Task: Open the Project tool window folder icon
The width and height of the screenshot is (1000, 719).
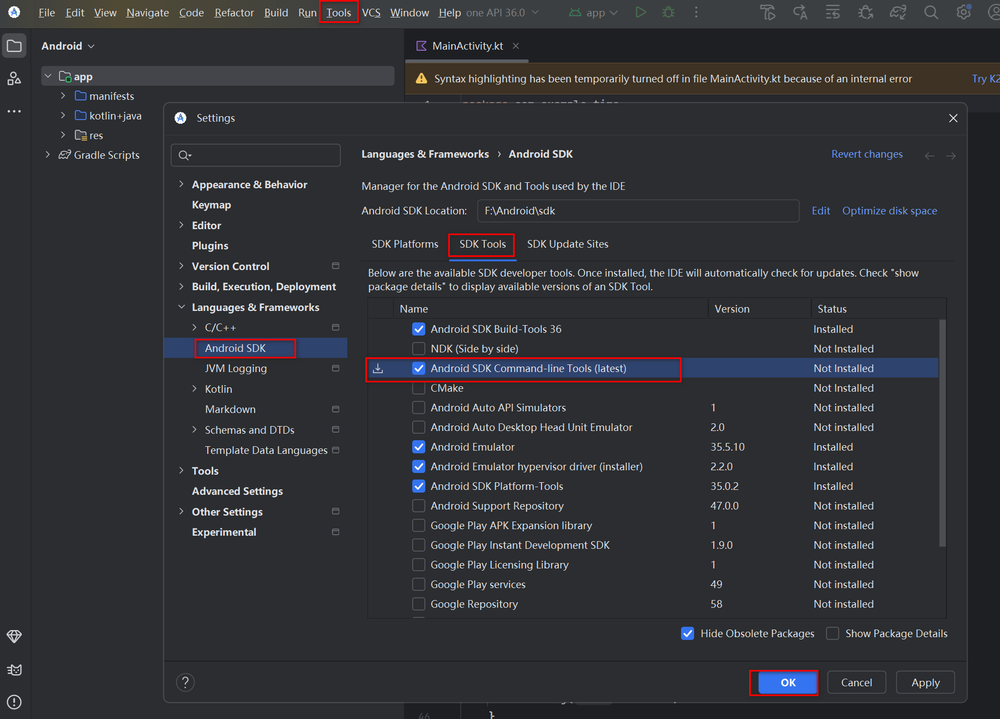Action: [14, 45]
